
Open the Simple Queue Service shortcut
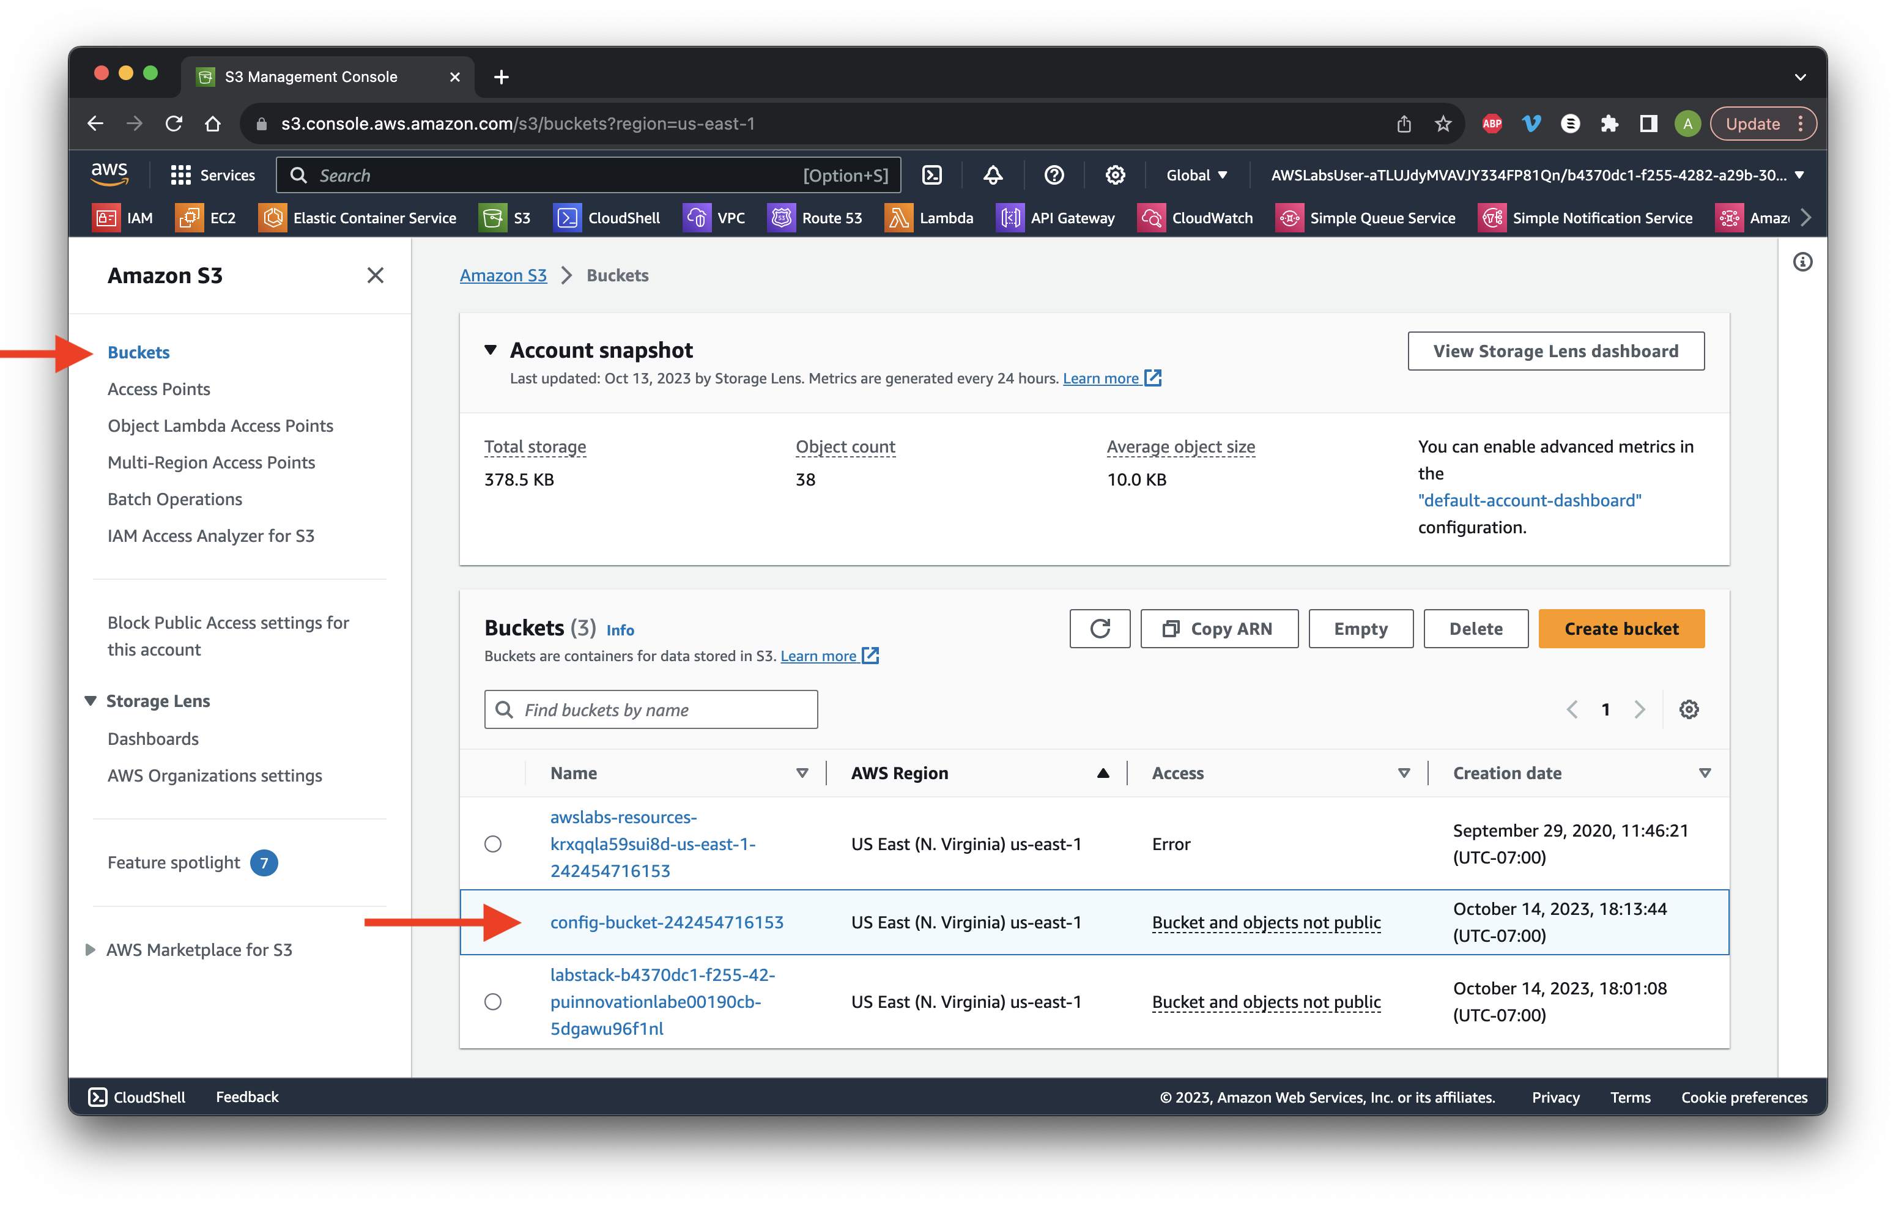tap(1365, 218)
